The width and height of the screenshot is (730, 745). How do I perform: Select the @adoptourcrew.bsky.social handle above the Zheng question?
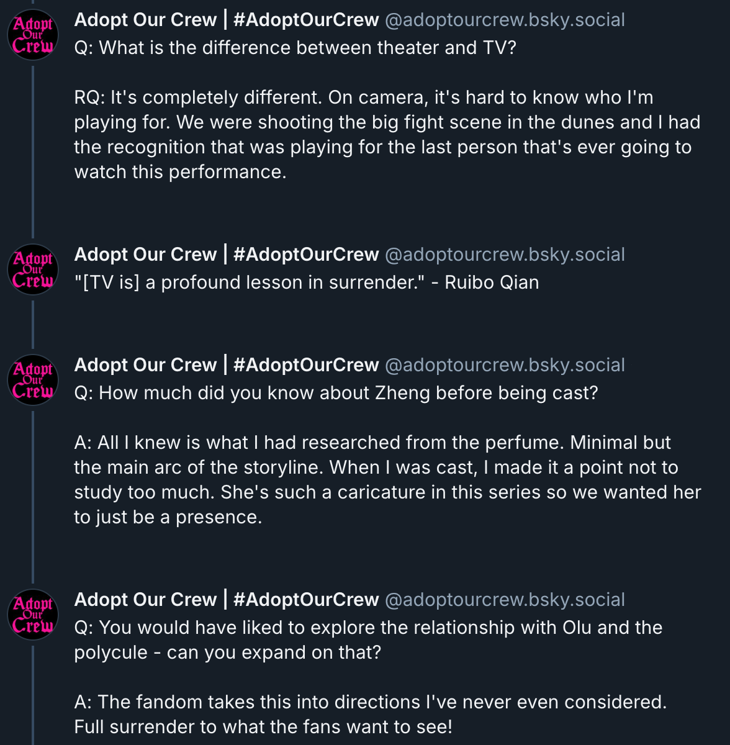[505, 365]
